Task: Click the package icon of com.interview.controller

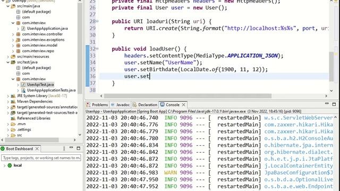Action: coord(18,34)
